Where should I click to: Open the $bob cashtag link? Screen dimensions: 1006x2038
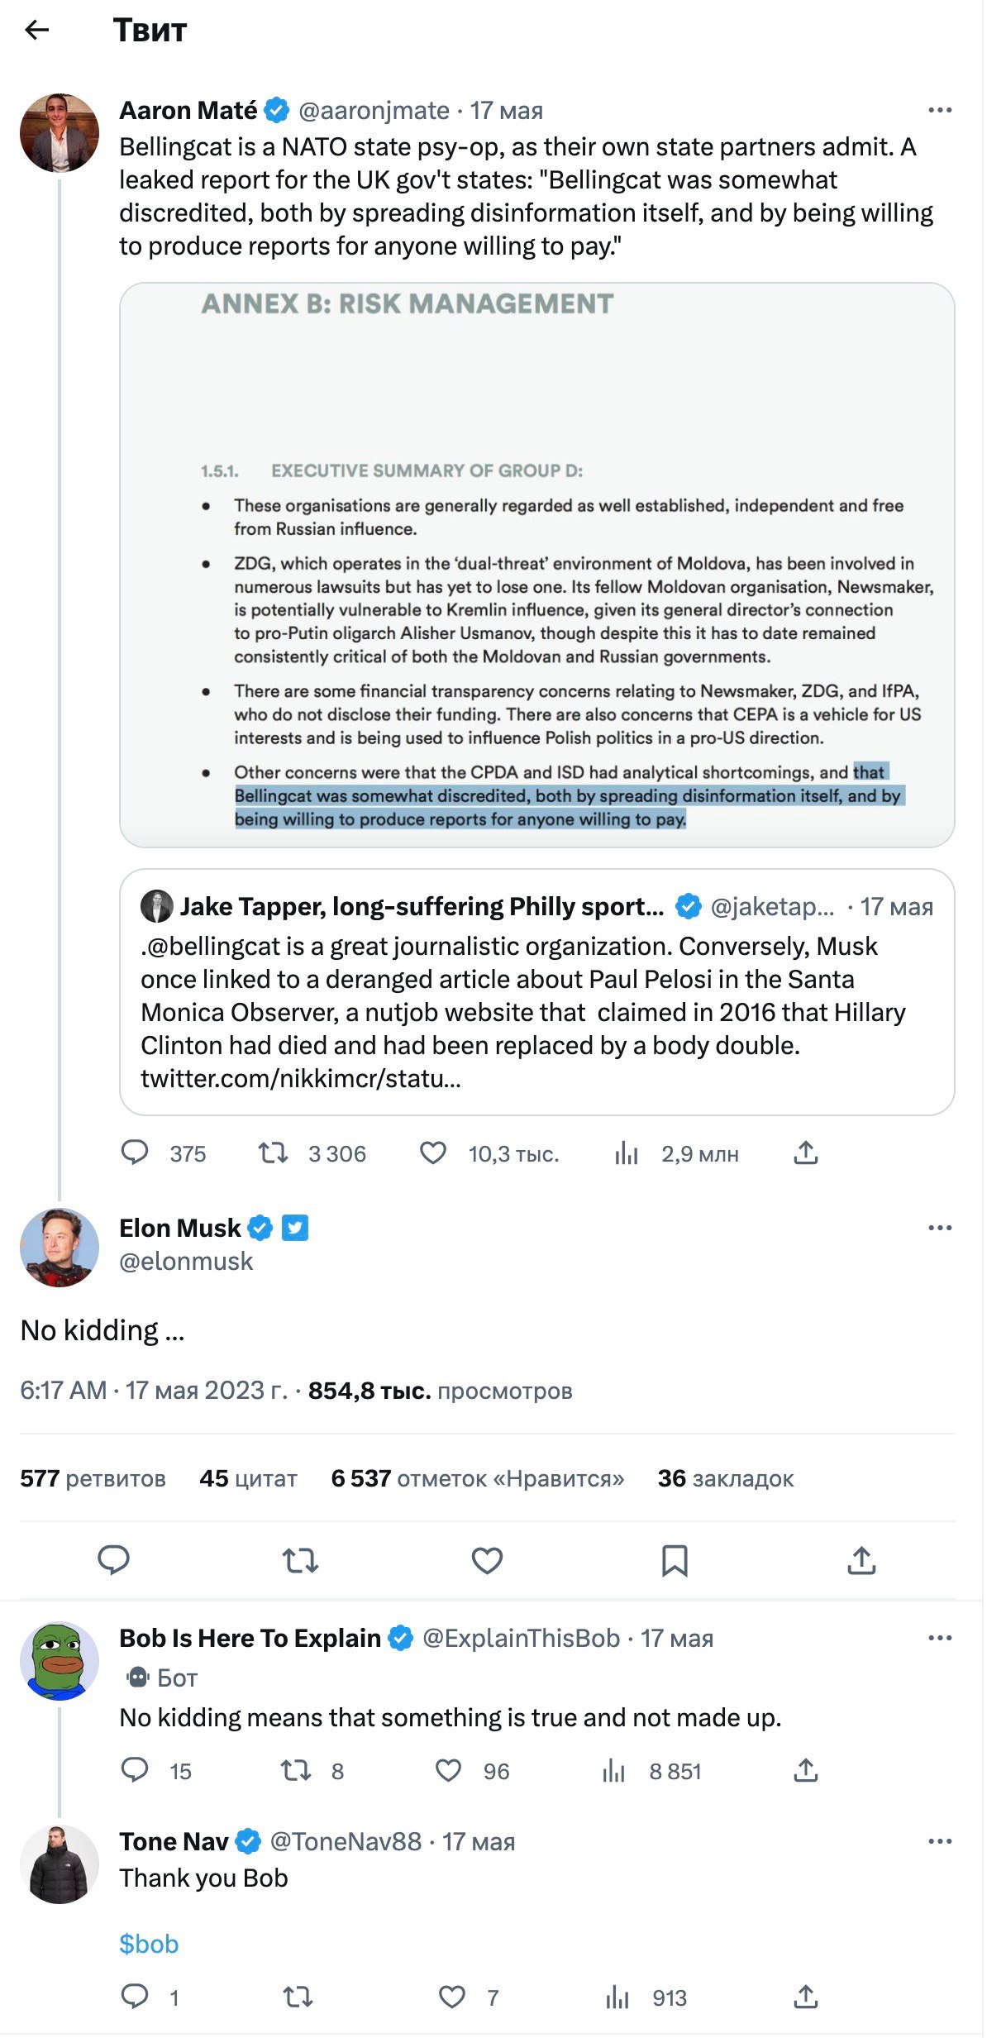point(149,1944)
